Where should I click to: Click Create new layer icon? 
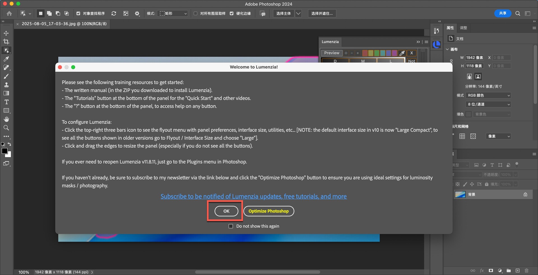[x=518, y=271]
